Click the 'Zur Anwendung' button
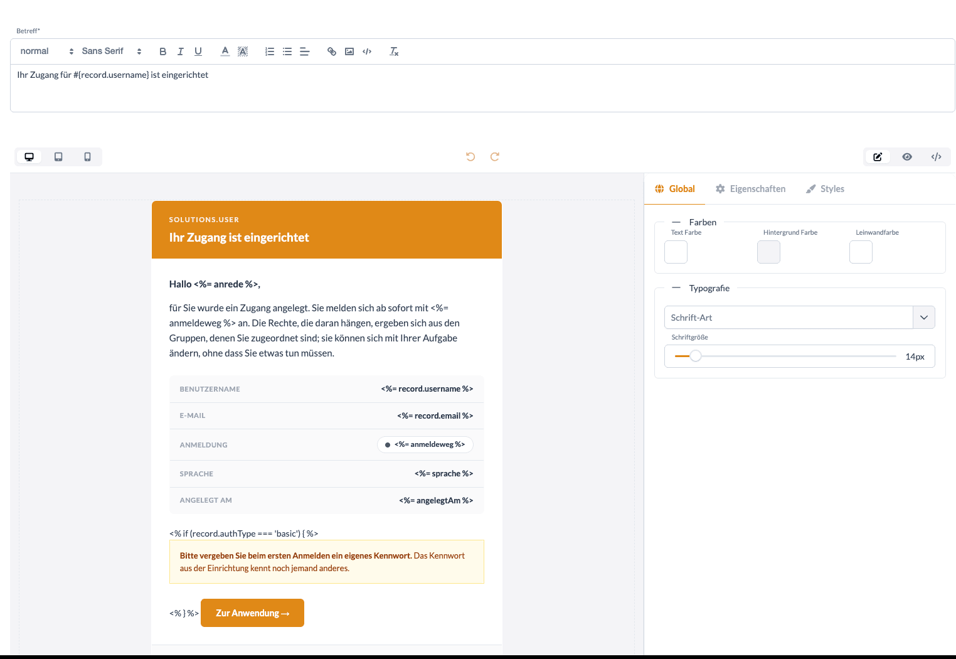 [x=252, y=613]
